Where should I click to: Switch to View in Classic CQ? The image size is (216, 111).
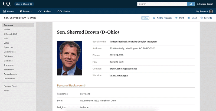(24, 4)
